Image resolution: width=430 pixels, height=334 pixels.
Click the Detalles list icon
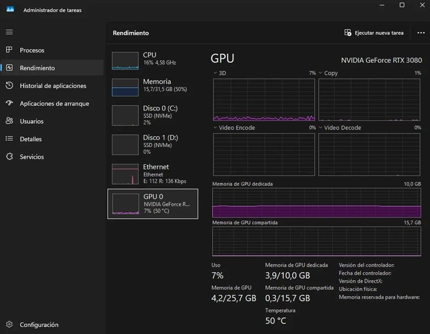pos(9,139)
